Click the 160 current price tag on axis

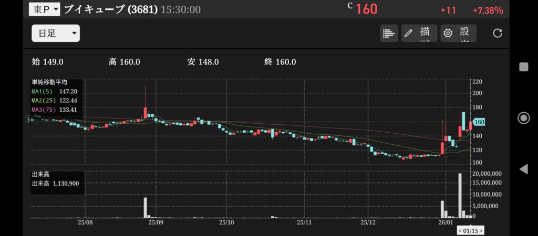point(479,123)
